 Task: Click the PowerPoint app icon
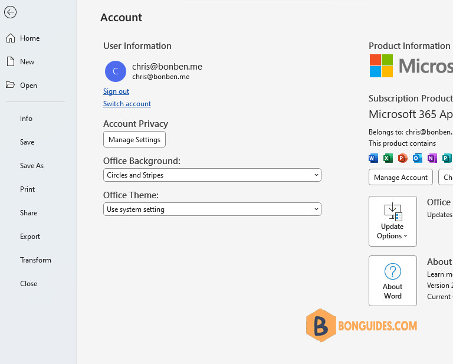(x=402, y=158)
